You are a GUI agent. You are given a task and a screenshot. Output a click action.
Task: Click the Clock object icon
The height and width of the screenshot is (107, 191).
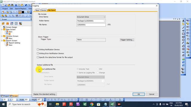point(188,33)
